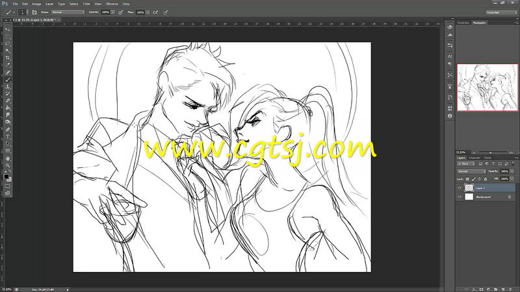520x292 pixels.
Task: Select the Brush tool in the toolbox
Action: 8,79
